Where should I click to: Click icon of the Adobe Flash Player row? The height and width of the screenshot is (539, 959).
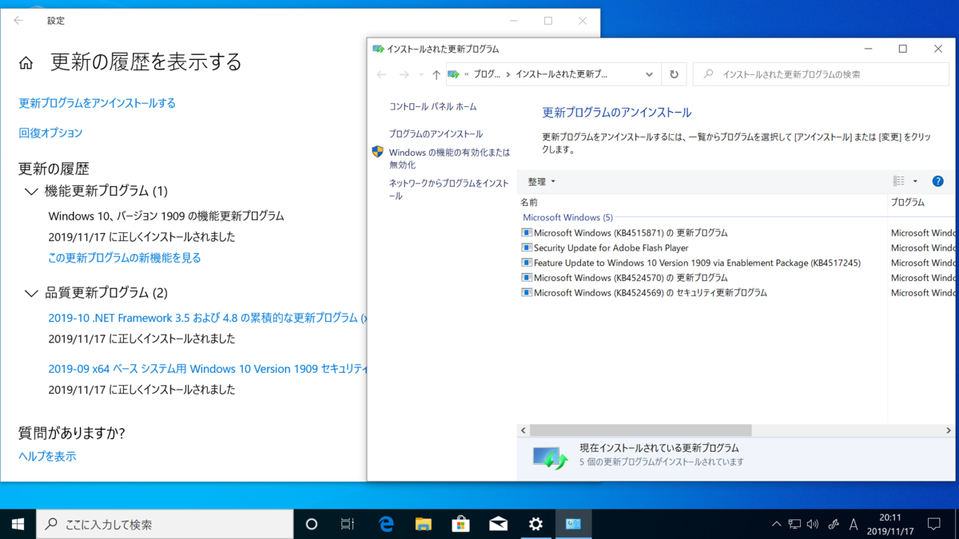click(x=527, y=248)
